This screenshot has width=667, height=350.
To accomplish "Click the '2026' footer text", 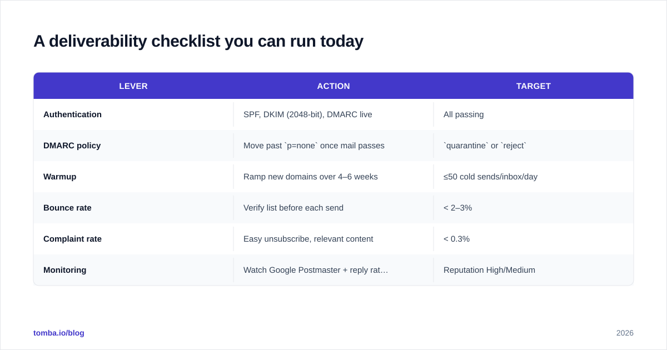I will [x=625, y=333].
